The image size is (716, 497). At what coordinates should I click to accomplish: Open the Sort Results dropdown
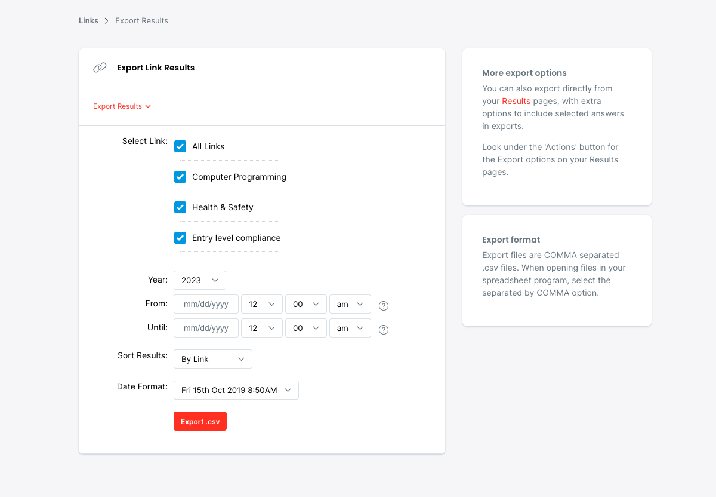click(213, 359)
